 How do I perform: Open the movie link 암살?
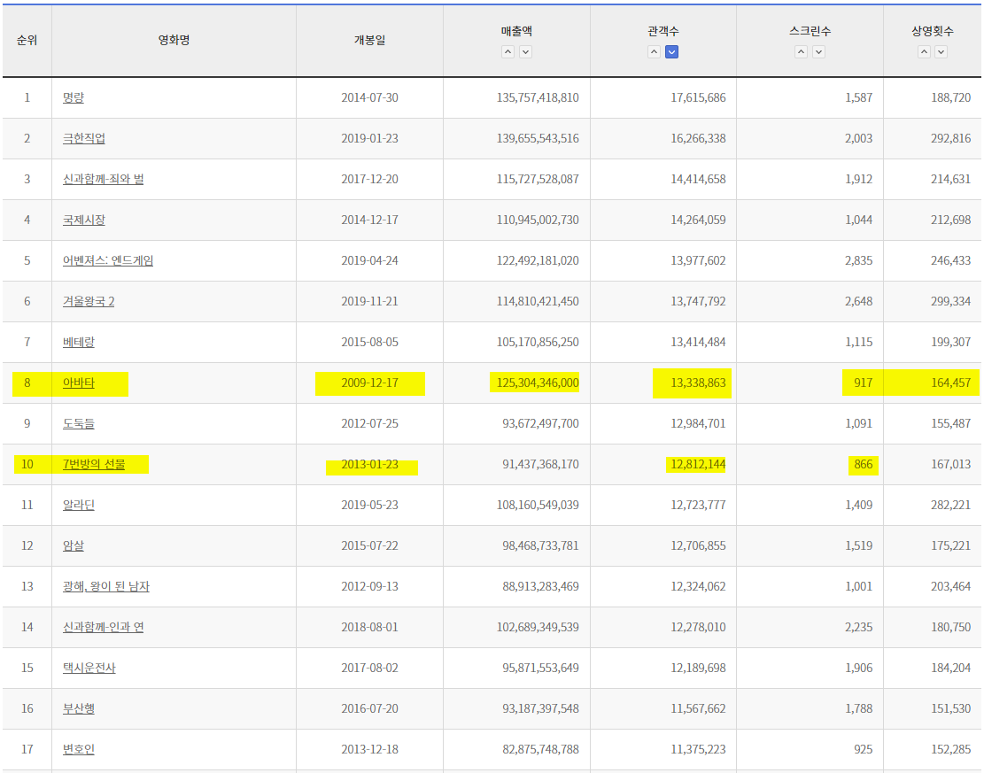coord(74,545)
